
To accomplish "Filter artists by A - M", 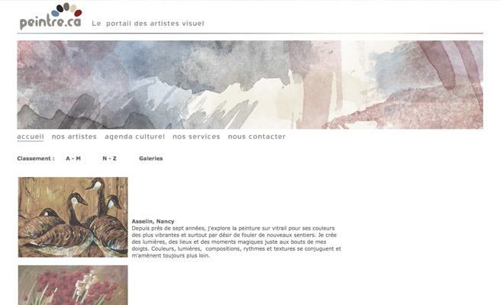I will (x=73, y=159).
